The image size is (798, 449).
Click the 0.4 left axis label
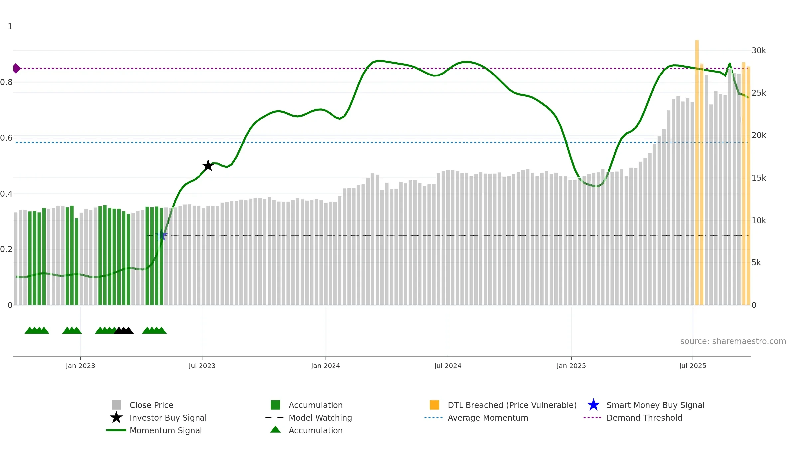coord(6,194)
